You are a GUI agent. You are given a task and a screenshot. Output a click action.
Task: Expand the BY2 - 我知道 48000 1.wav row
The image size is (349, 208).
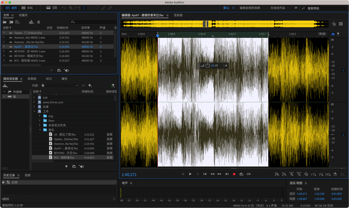click(x=4, y=60)
